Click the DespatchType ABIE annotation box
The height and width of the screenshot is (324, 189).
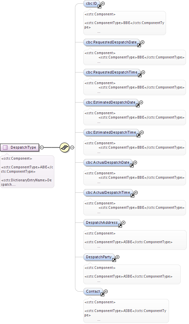(27, 172)
